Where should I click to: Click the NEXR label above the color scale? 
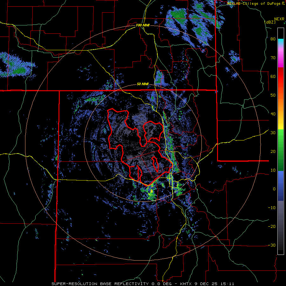click(279, 19)
